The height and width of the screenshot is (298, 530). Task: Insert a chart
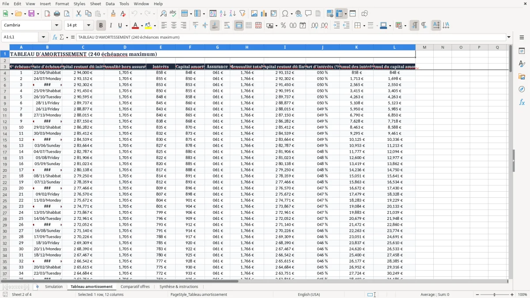pos(264,14)
